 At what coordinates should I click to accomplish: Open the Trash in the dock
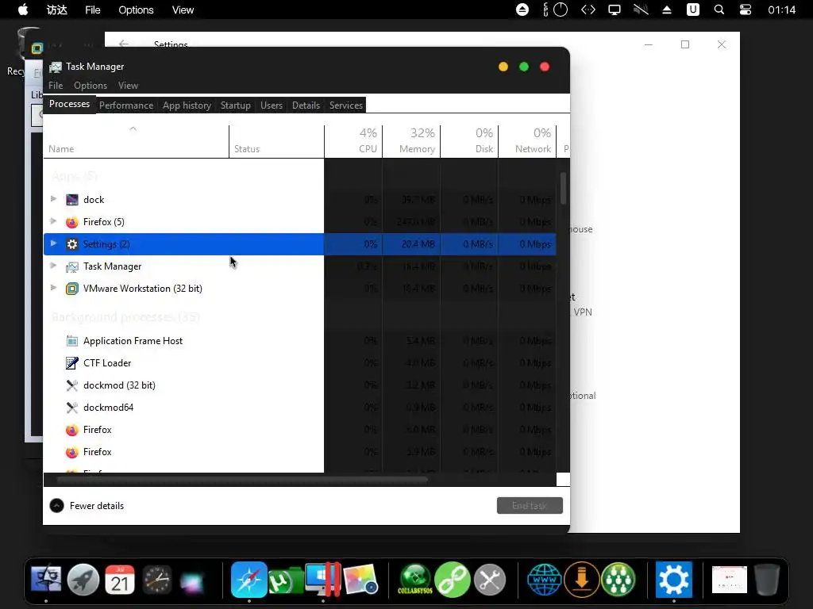tap(766, 580)
